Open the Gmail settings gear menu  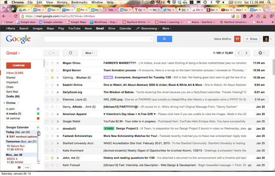click(260, 53)
